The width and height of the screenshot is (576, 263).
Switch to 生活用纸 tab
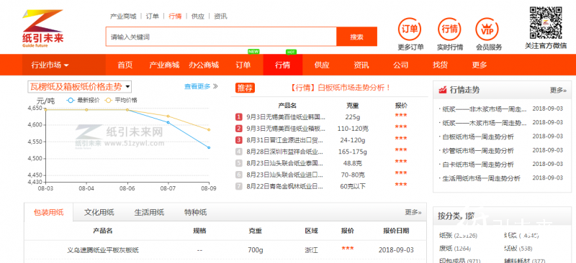click(149, 213)
